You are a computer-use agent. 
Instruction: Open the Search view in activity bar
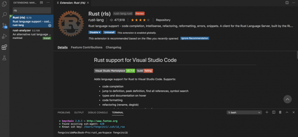[4, 15]
